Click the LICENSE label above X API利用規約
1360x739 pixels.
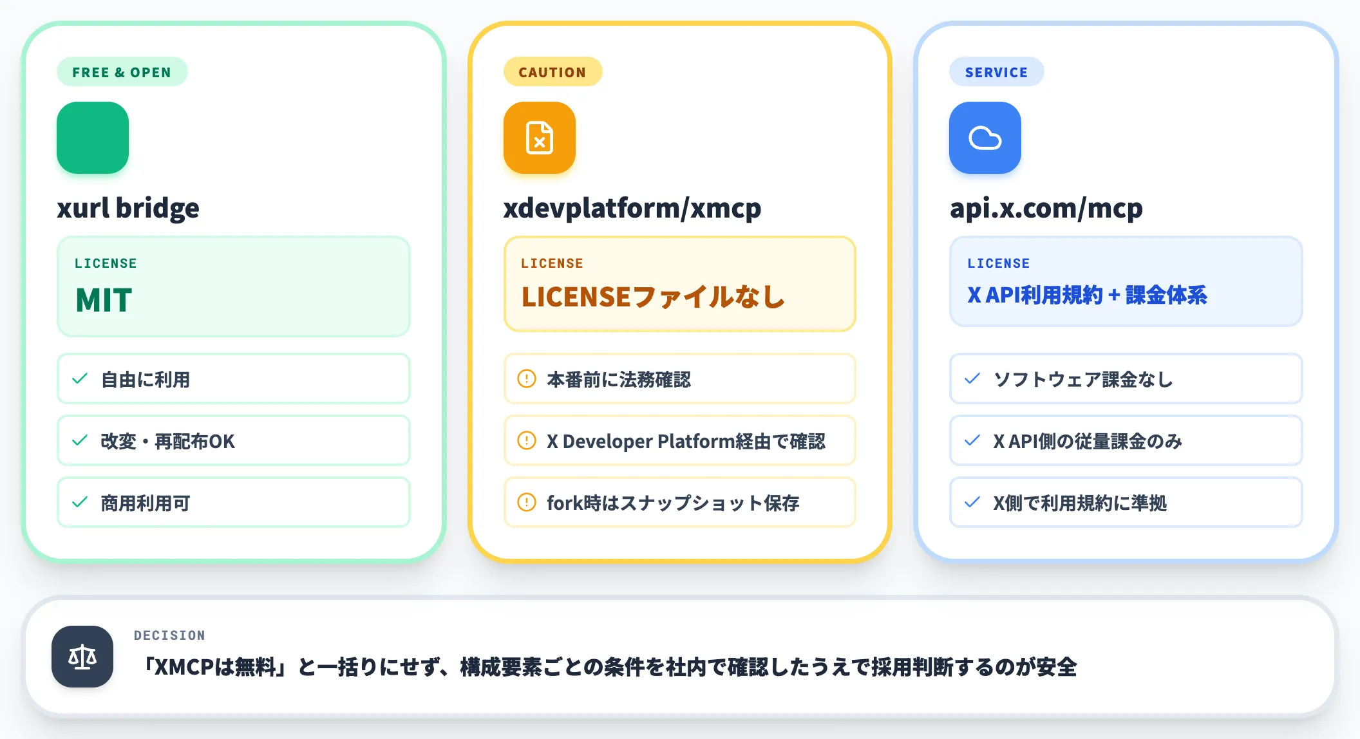998,263
